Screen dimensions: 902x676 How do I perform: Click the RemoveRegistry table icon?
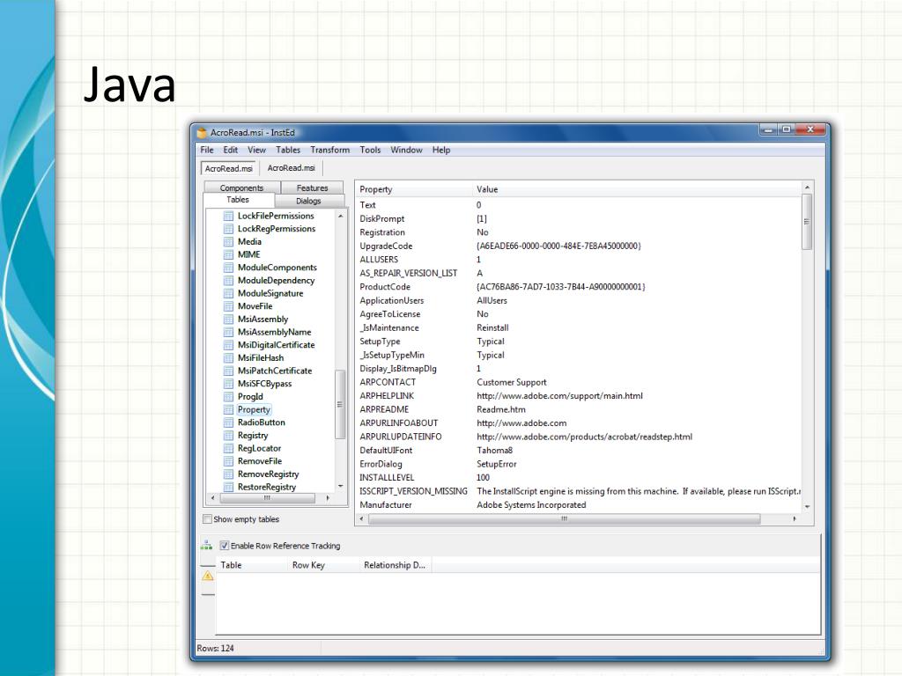(228, 474)
